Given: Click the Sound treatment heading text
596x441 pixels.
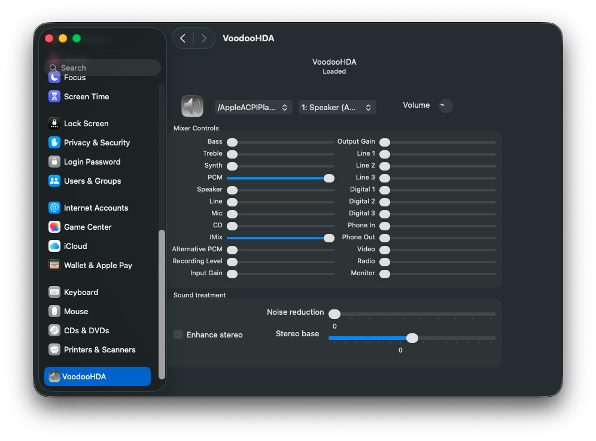Looking at the screenshot, I should click(199, 295).
